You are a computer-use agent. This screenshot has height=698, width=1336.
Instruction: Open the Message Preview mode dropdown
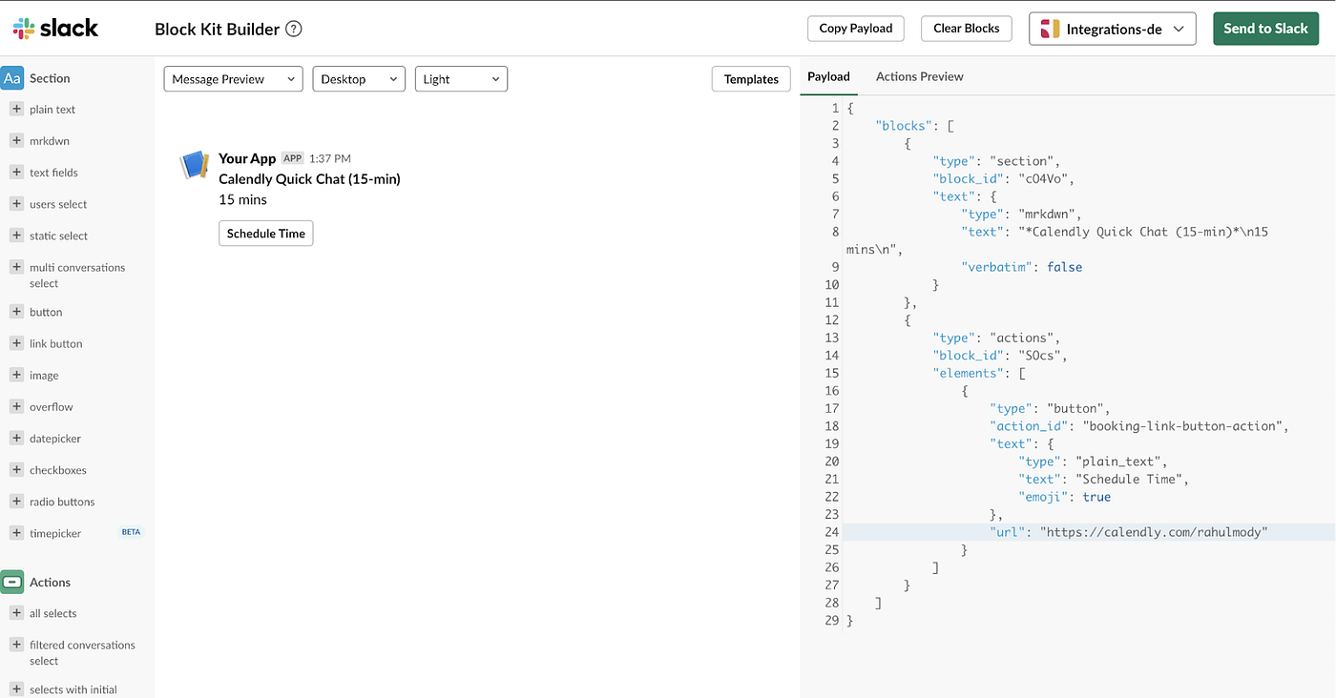tap(232, 78)
